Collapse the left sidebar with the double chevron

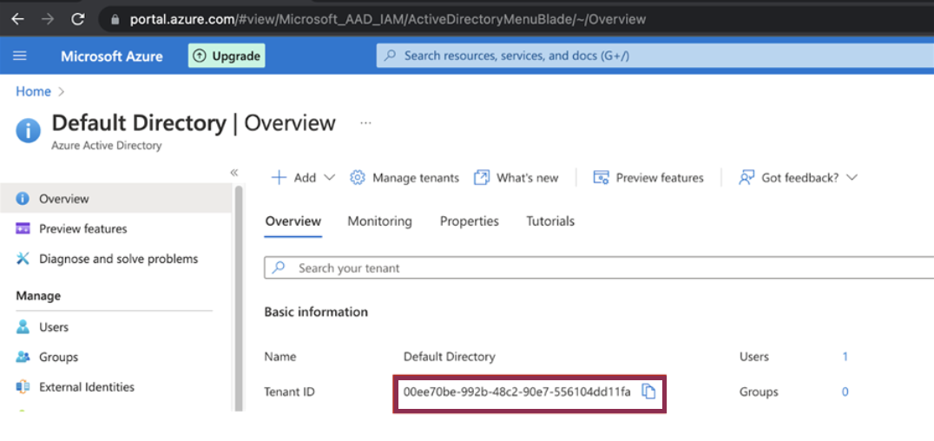234,172
